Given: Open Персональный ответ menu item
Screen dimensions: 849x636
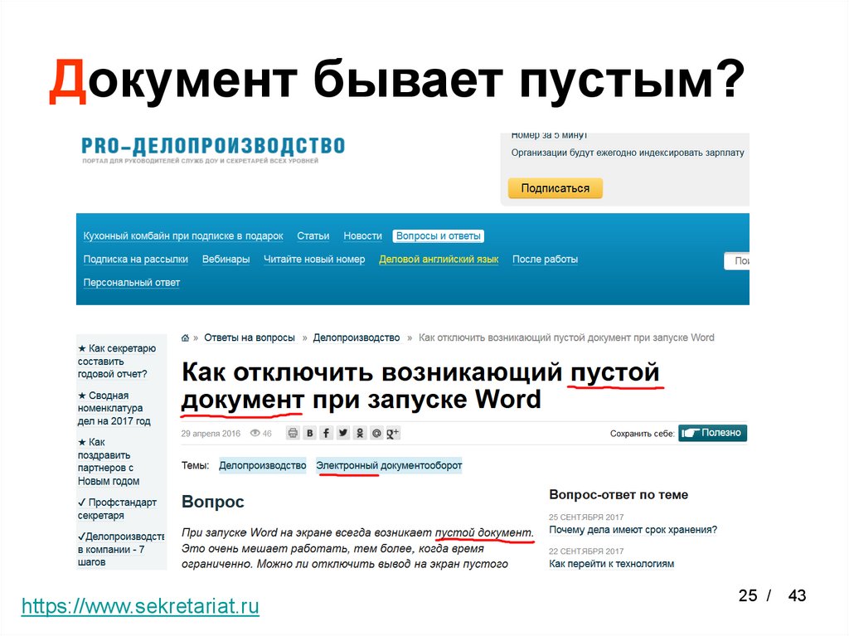Looking at the screenshot, I should coord(132,283).
